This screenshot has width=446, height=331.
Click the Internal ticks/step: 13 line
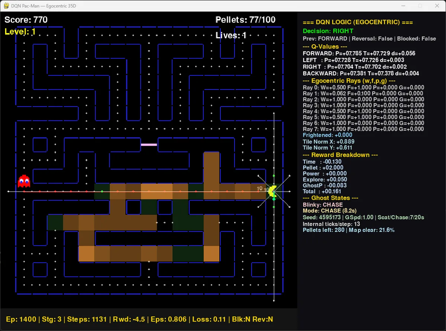pos(332,224)
